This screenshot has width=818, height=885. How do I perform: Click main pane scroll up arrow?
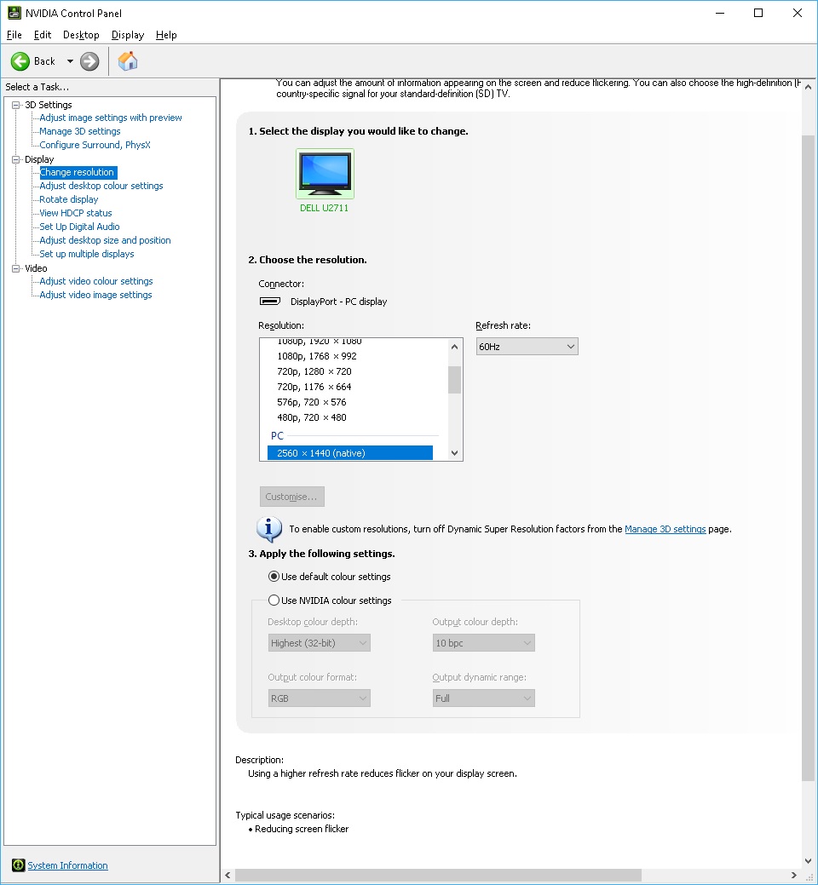pos(808,87)
